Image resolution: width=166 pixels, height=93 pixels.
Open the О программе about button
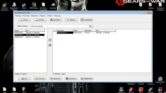(87, 20)
